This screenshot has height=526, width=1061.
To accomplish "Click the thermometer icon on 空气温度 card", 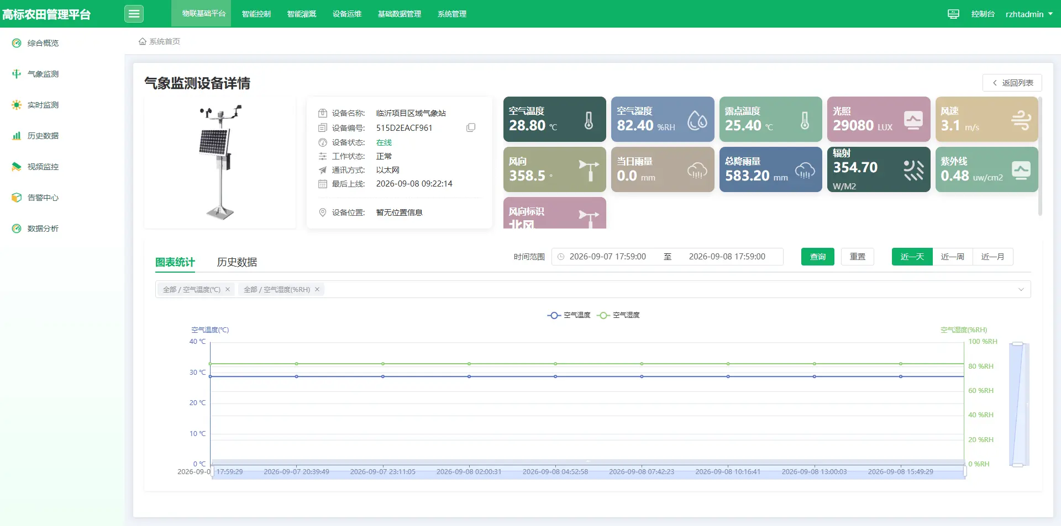I will click(x=589, y=120).
